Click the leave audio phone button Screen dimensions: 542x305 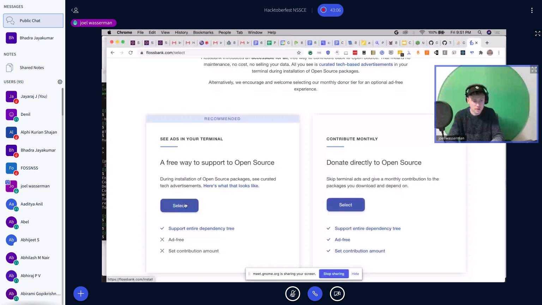315,294
